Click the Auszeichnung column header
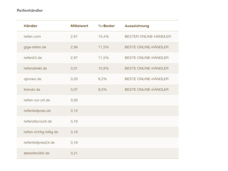 (x=137, y=26)
